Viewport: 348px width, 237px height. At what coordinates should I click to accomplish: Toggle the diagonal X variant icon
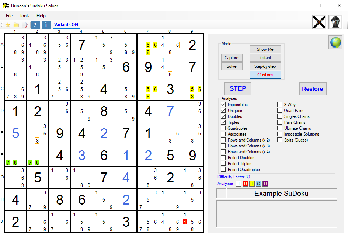point(319,22)
